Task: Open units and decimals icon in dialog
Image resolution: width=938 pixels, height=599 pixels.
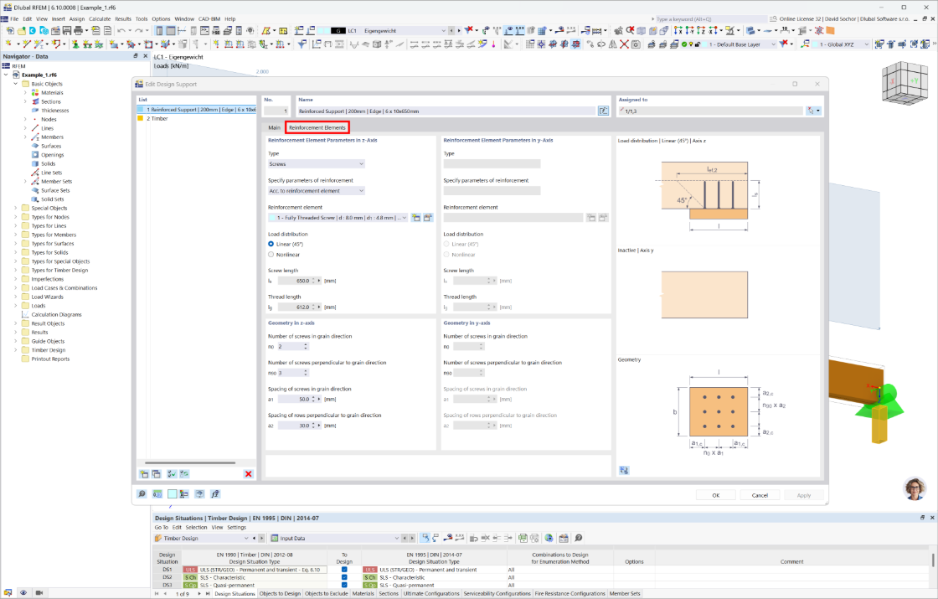Action: tap(157, 493)
